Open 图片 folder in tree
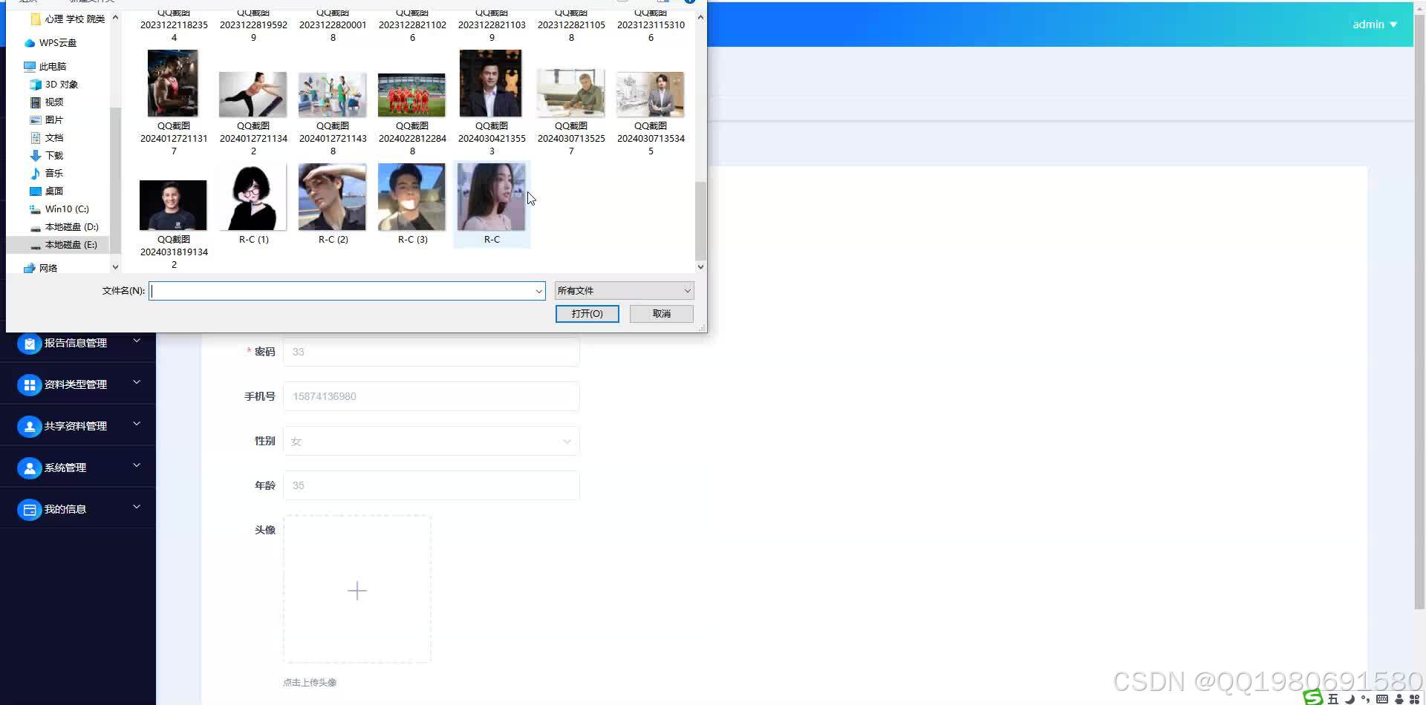Screen dimensions: 1426x705 point(46,120)
